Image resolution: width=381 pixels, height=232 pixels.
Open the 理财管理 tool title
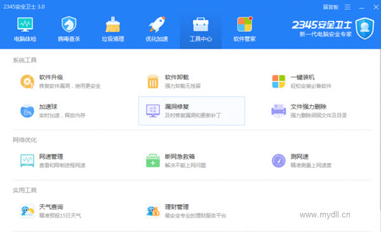click(x=177, y=207)
